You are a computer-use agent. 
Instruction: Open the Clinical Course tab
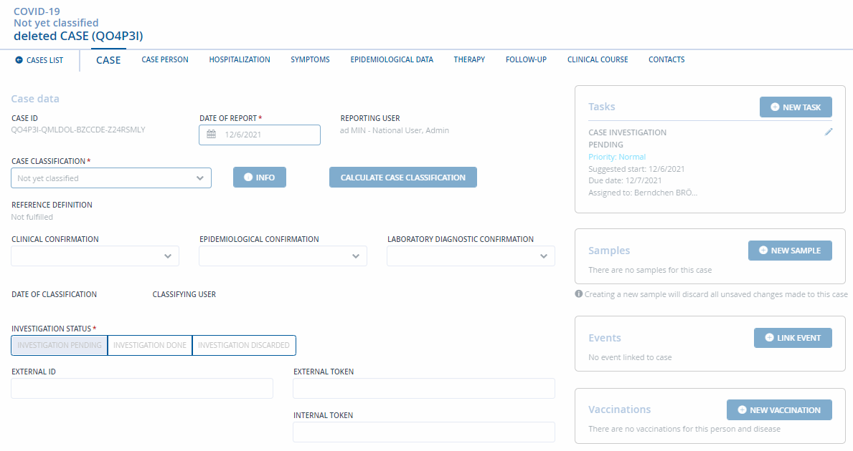click(x=598, y=59)
